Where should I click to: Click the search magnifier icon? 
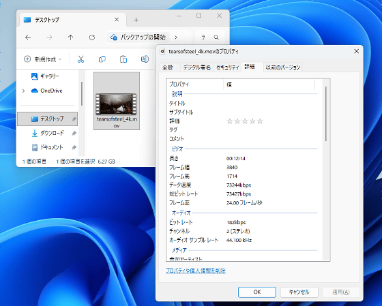click(216, 37)
